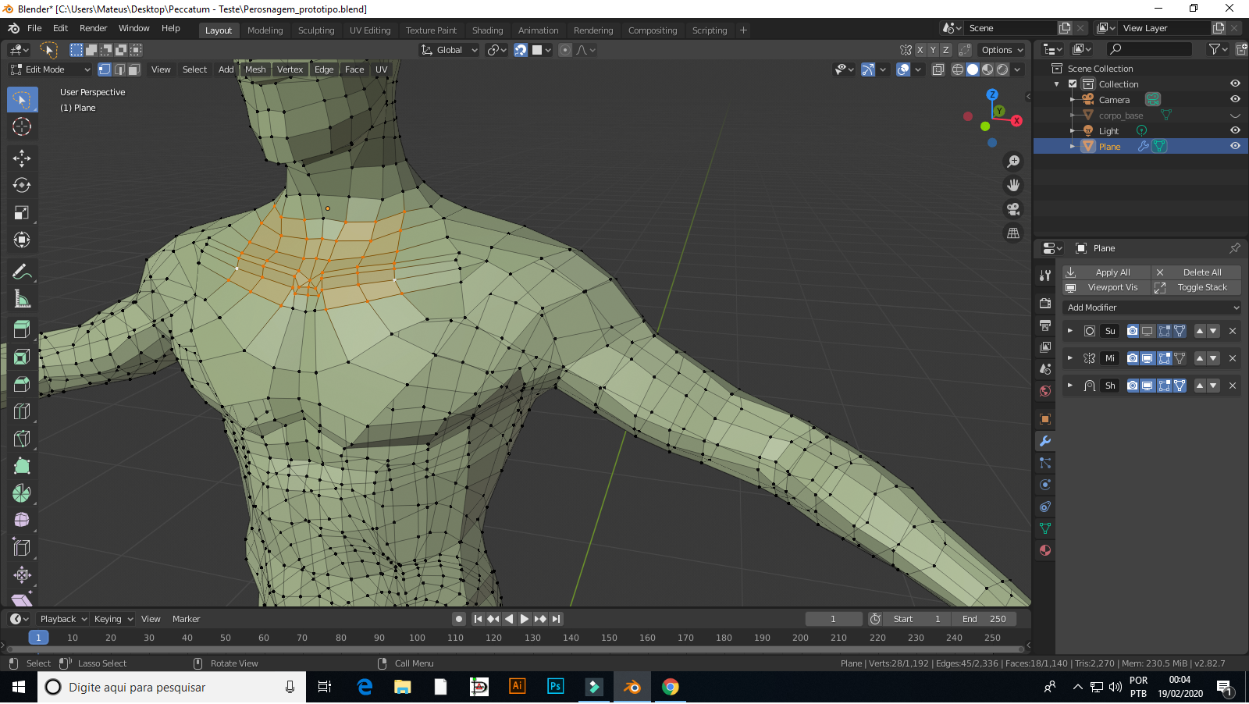Activate the Rotate tool
This screenshot has width=1249, height=704.
(22, 186)
